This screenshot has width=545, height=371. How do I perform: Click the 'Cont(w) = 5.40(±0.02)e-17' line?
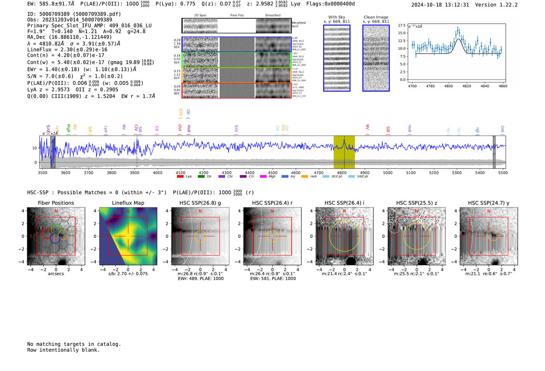click(x=90, y=62)
